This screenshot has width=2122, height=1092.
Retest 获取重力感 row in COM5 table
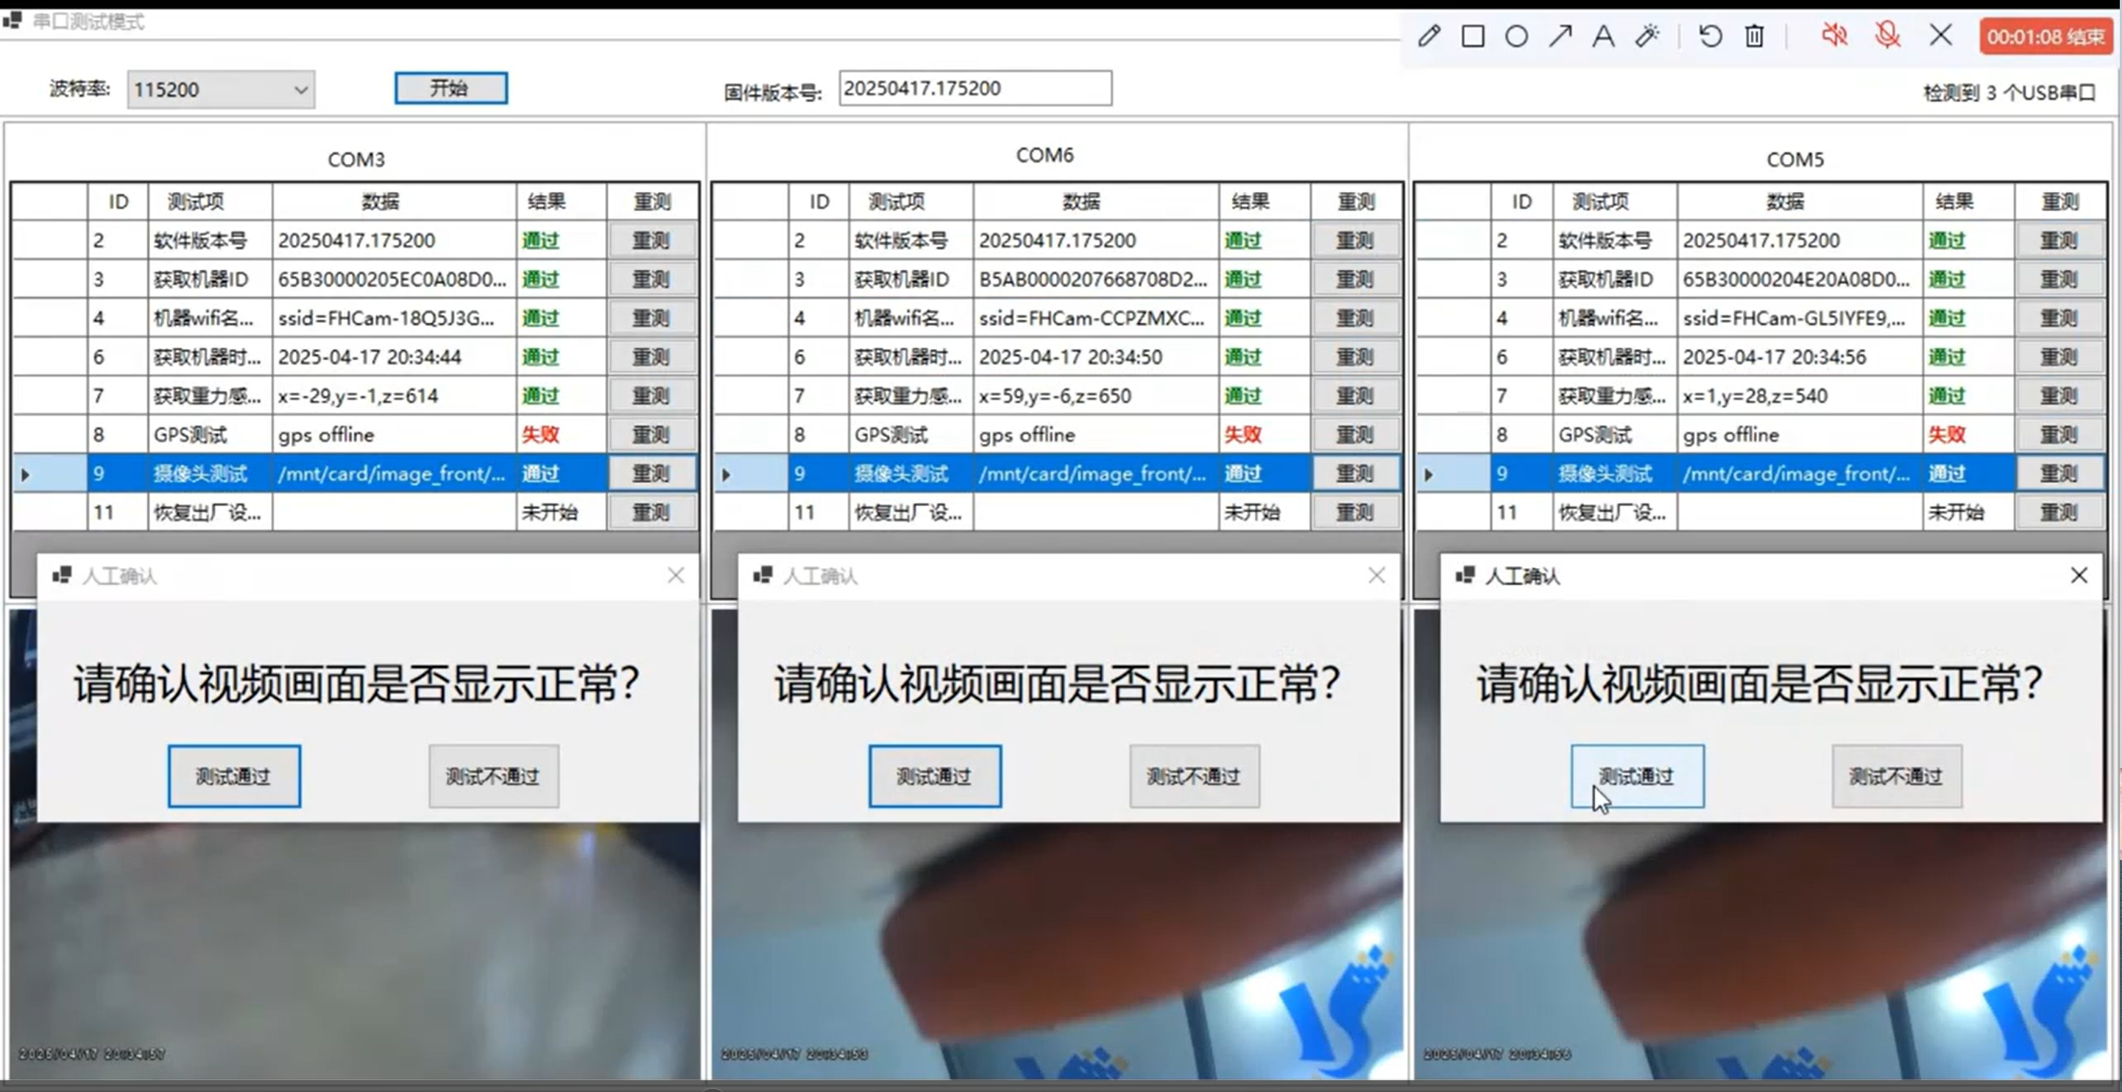(x=2059, y=396)
